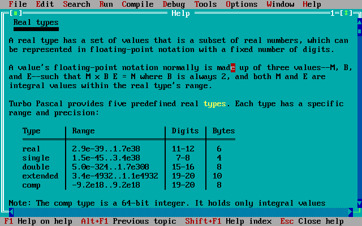Click bytes value '6' in real row

pyautogui.click(x=219, y=149)
